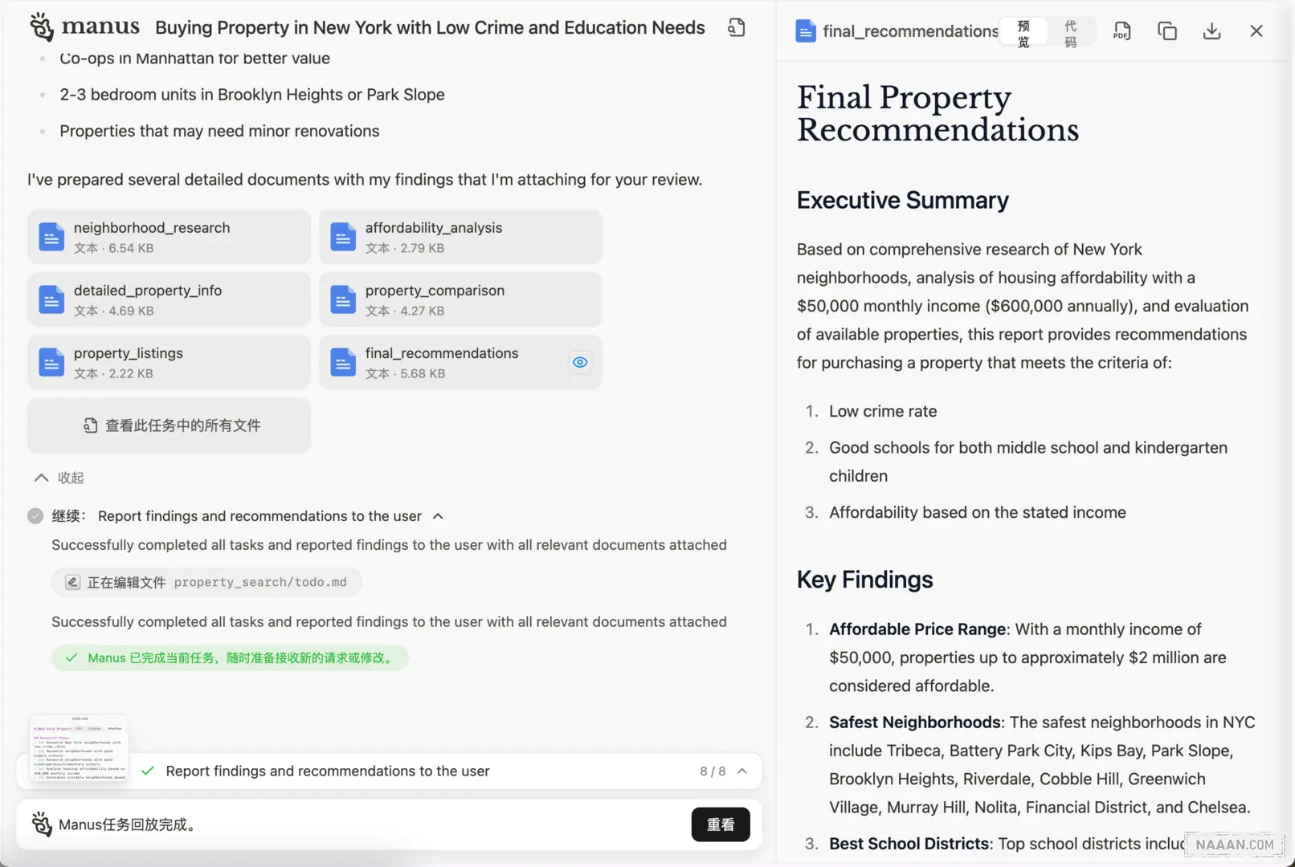The height and width of the screenshot is (867, 1295).
Task: Export the document as PDF
Action: (x=1121, y=31)
